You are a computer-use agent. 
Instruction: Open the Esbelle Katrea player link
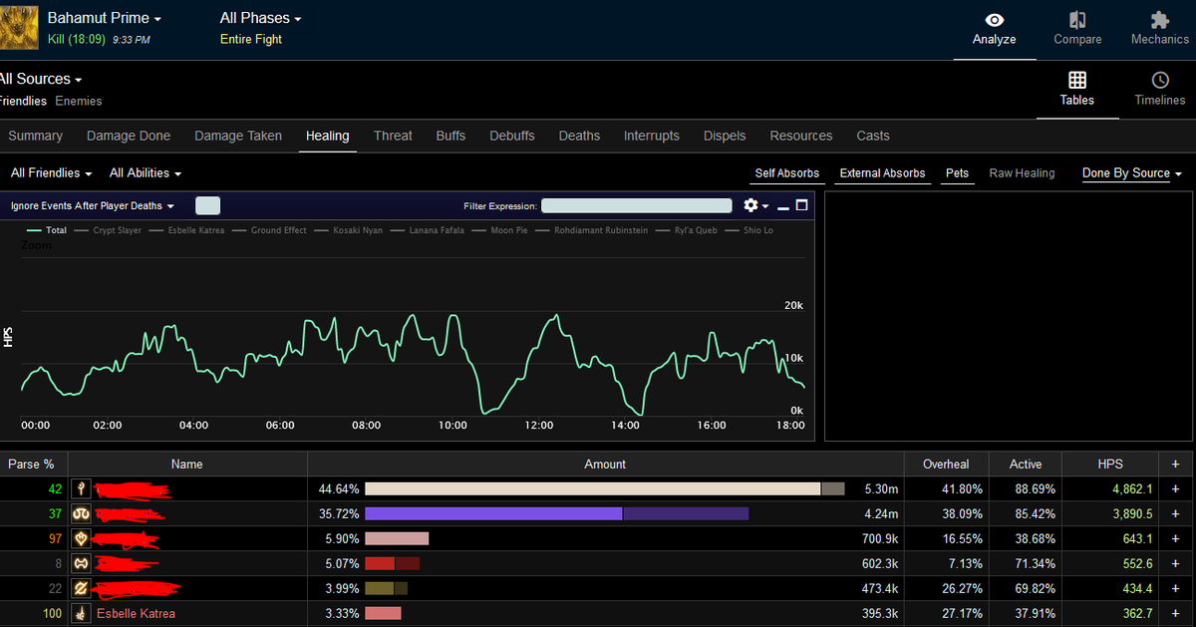(x=136, y=613)
